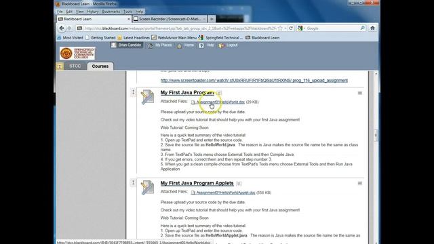Open the Springfield Technical bookmark
Screen dimensions: 434x244
[220, 38]
